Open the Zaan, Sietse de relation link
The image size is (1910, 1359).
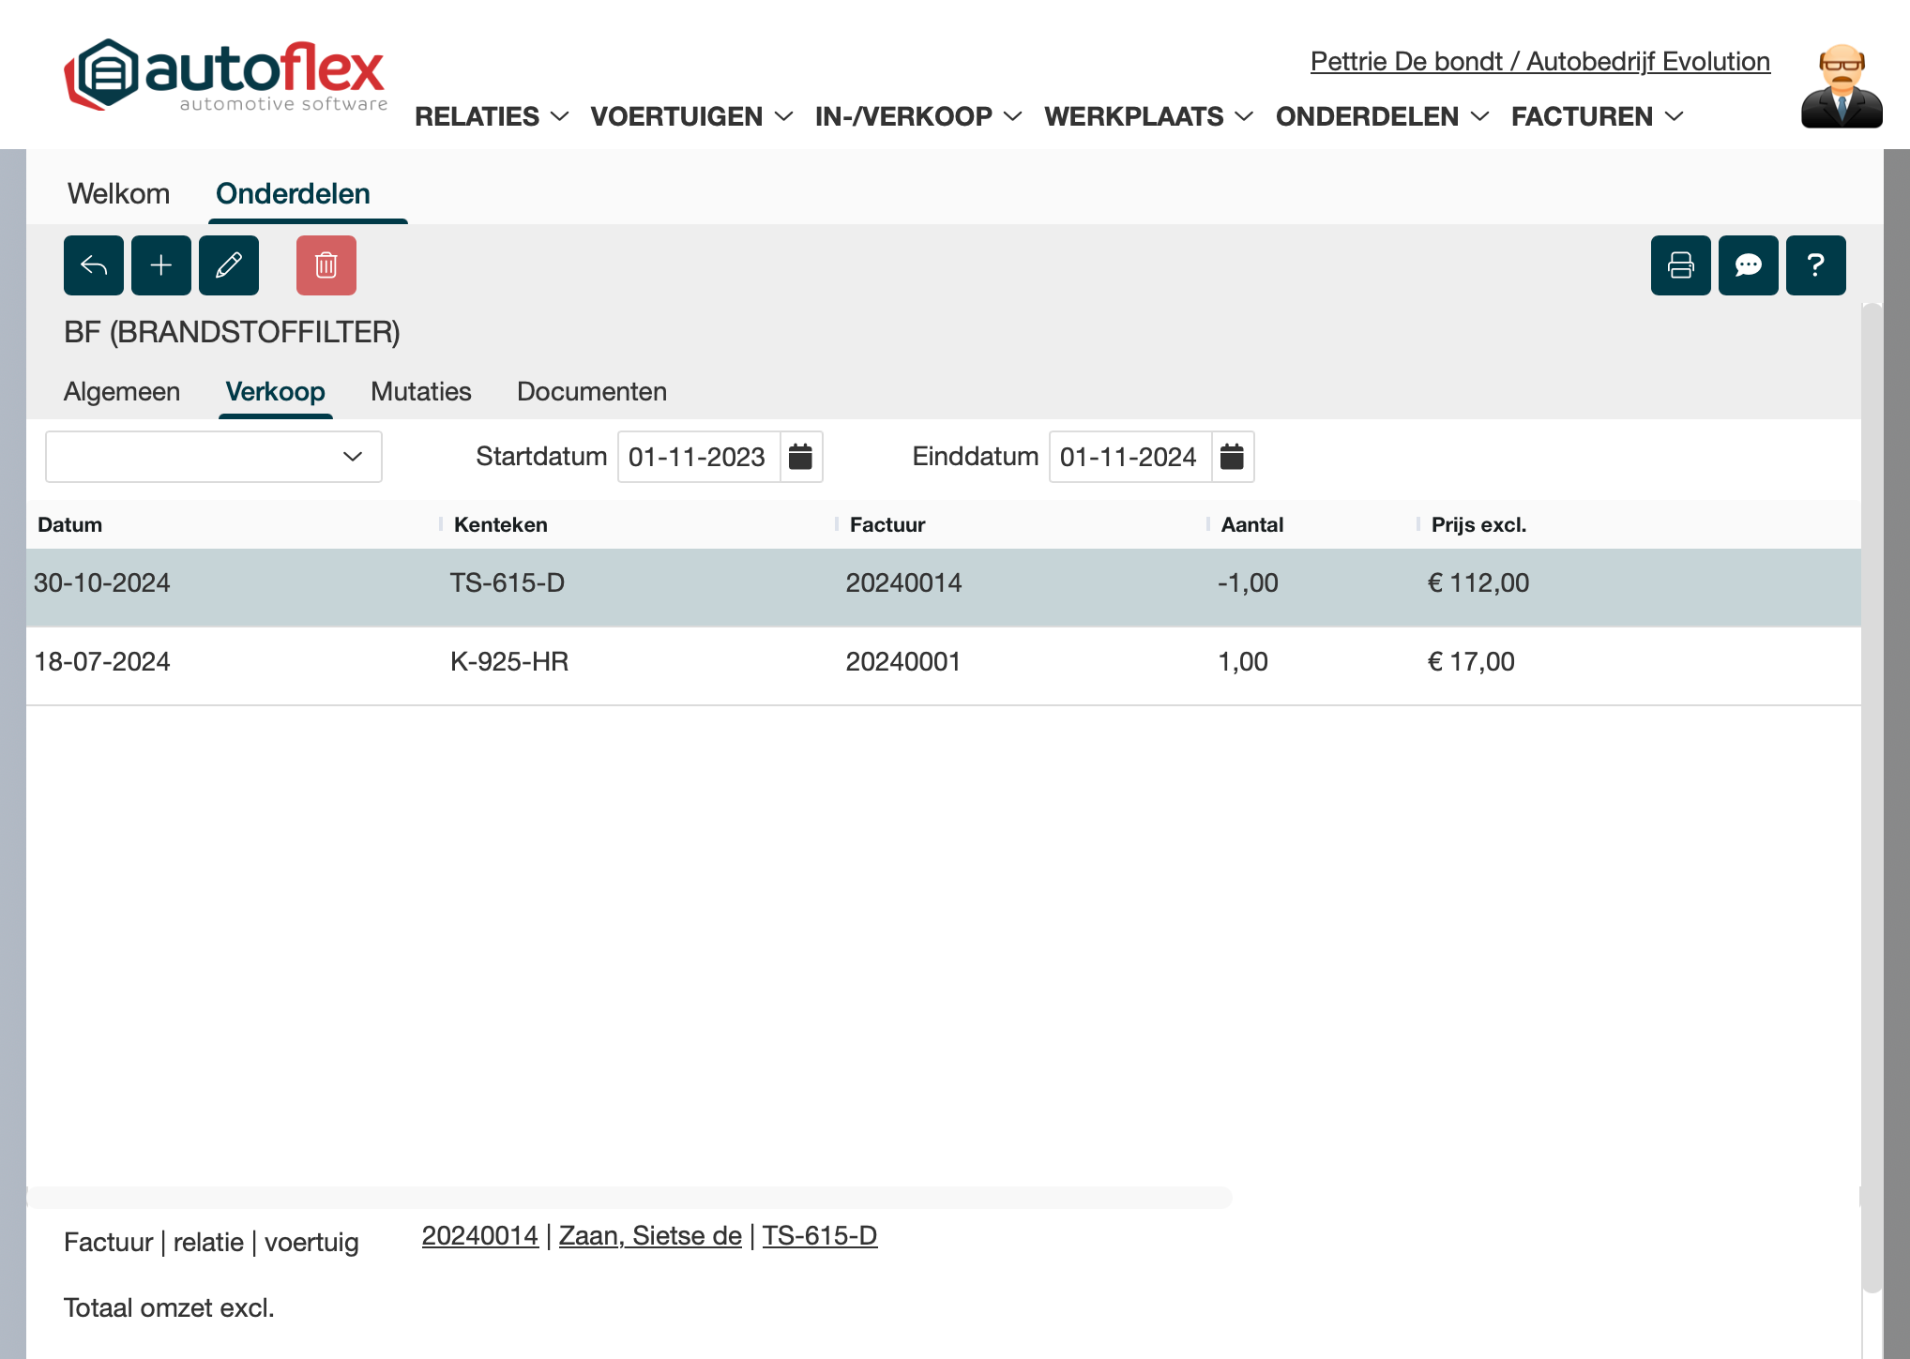click(x=650, y=1236)
